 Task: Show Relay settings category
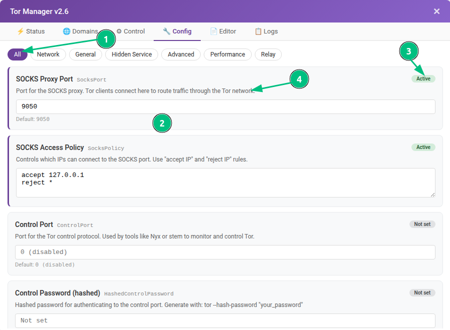[268, 54]
